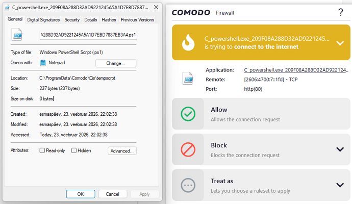352x204 pixels.
Task: Switch to the Digital Signatures tab
Action: (x=43, y=20)
